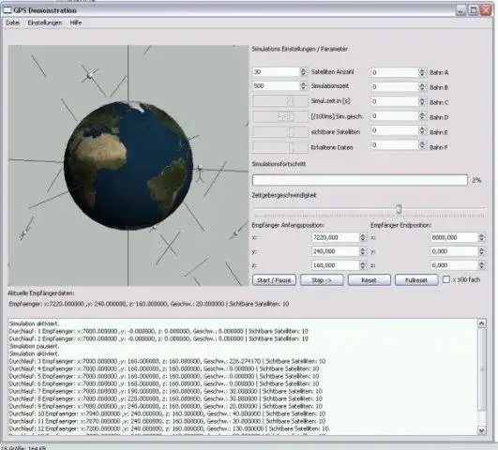Click the Fullreset button
The image size is (498, 450).
click(416, 280)
